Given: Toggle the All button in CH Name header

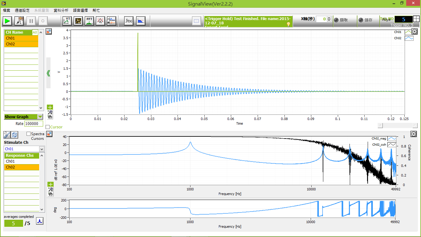Looking at the screenshot, I should tap(35, 32).
